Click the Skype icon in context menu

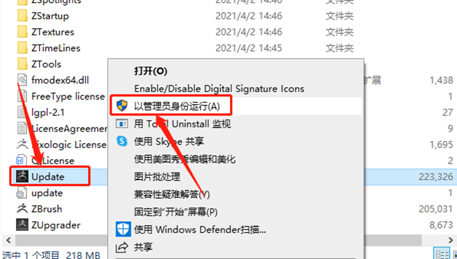pos(122,141)
